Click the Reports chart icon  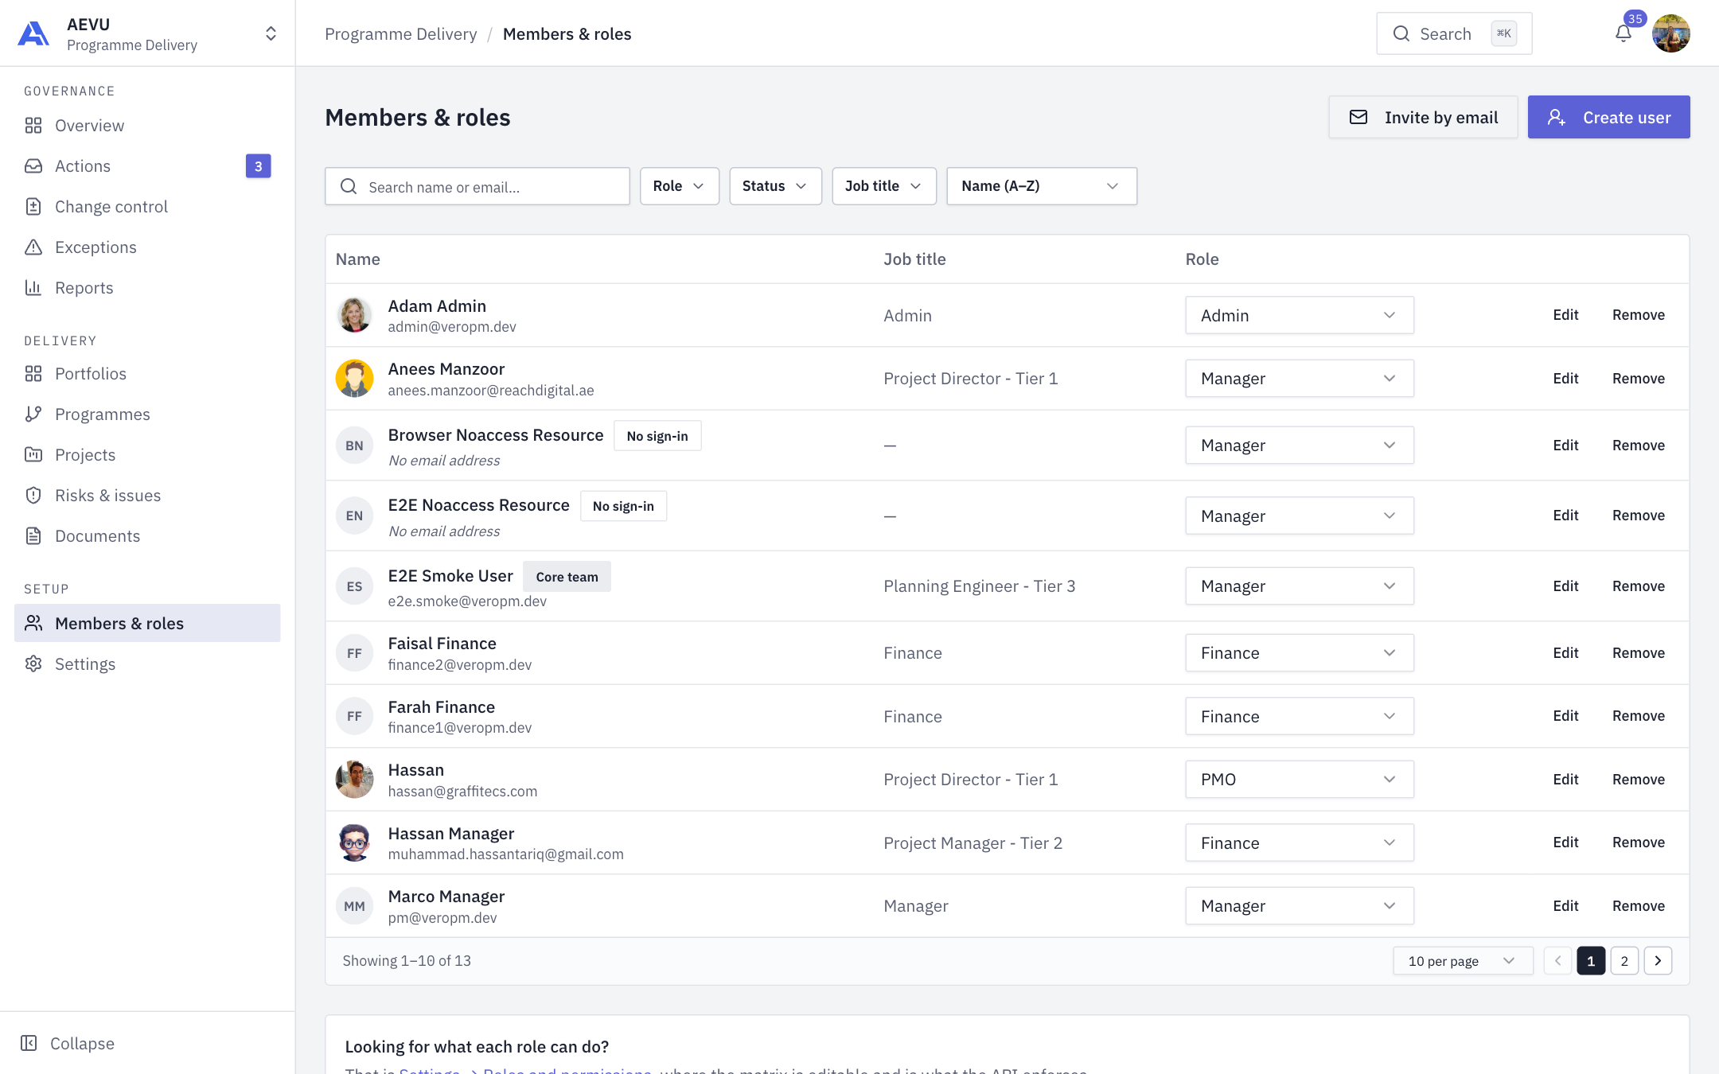(33, 288)
